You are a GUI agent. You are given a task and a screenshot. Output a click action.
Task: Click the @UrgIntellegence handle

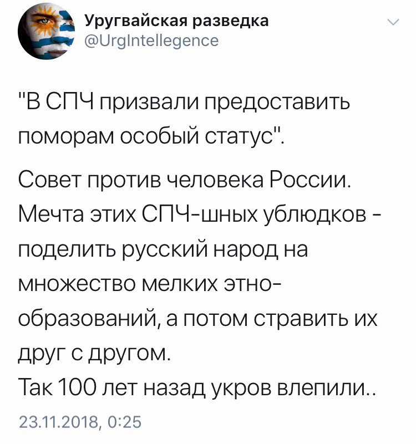click(151, 40)
